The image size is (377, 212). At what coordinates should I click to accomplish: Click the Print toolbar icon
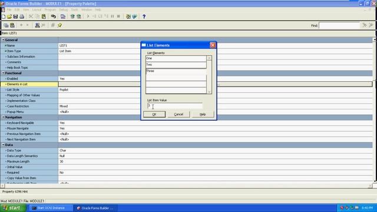[x=22, y=16]
